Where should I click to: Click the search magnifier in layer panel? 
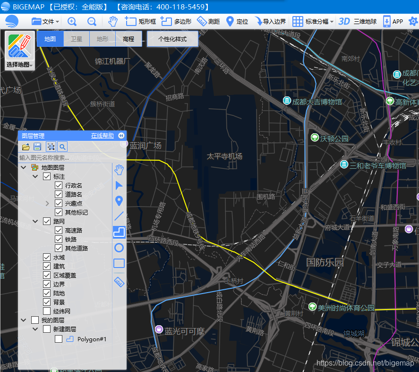click(x=62, y=147)
